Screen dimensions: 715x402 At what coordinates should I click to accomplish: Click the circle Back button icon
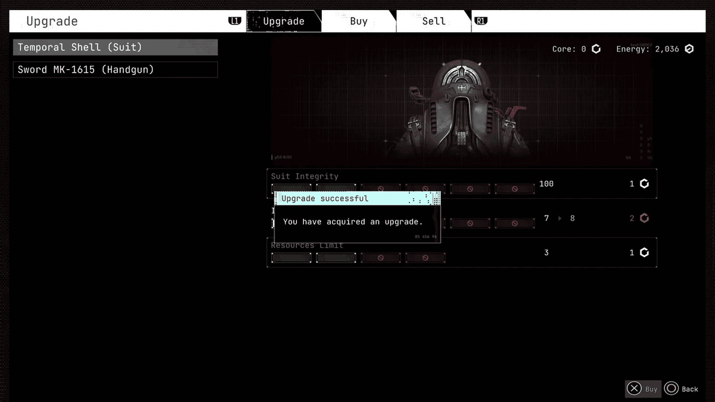click(x=672, y=389)
